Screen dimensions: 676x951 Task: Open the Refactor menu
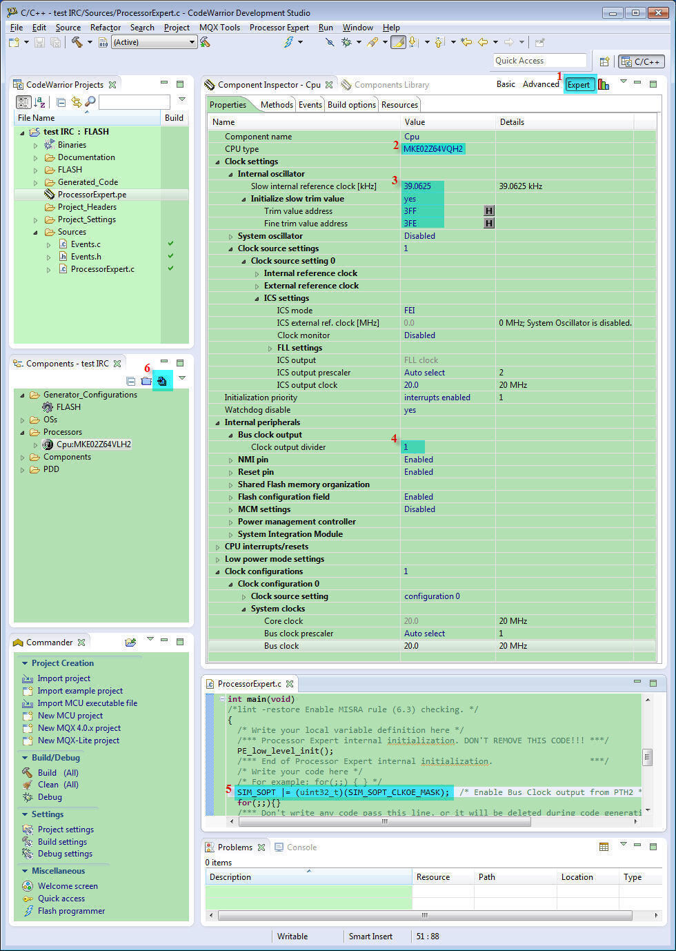tap(106, 28)
